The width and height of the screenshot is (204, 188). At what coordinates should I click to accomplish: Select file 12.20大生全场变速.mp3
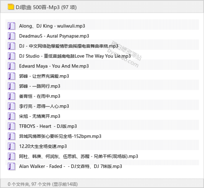(43, 146)
